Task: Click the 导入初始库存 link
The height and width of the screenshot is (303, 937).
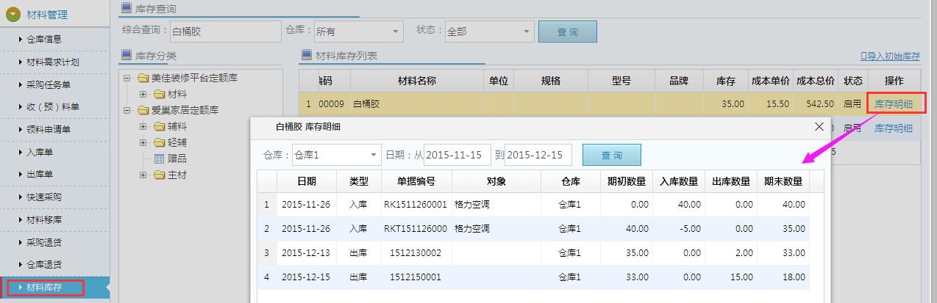Action: 890,56
